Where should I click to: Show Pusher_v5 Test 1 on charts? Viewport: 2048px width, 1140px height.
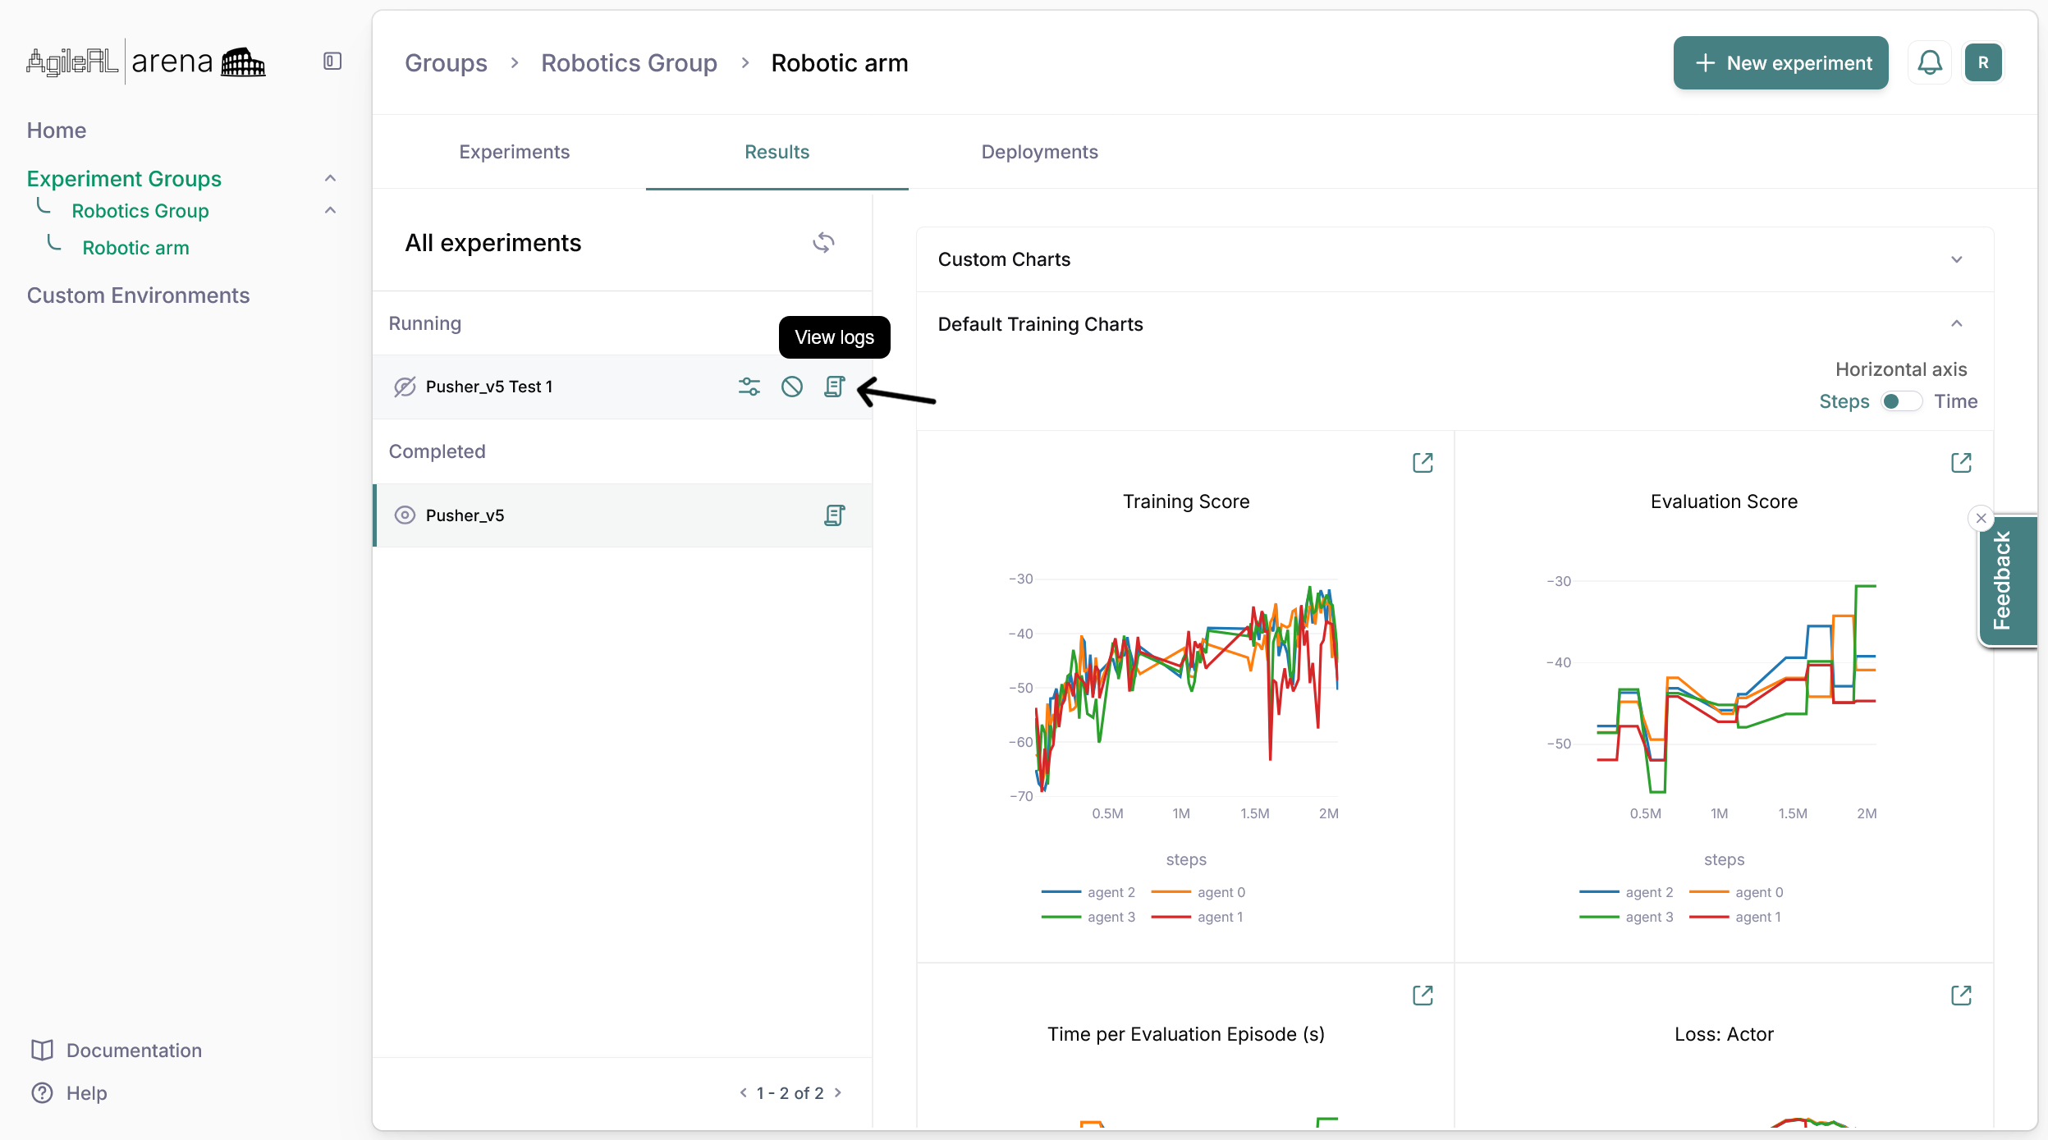coord(405,387)
